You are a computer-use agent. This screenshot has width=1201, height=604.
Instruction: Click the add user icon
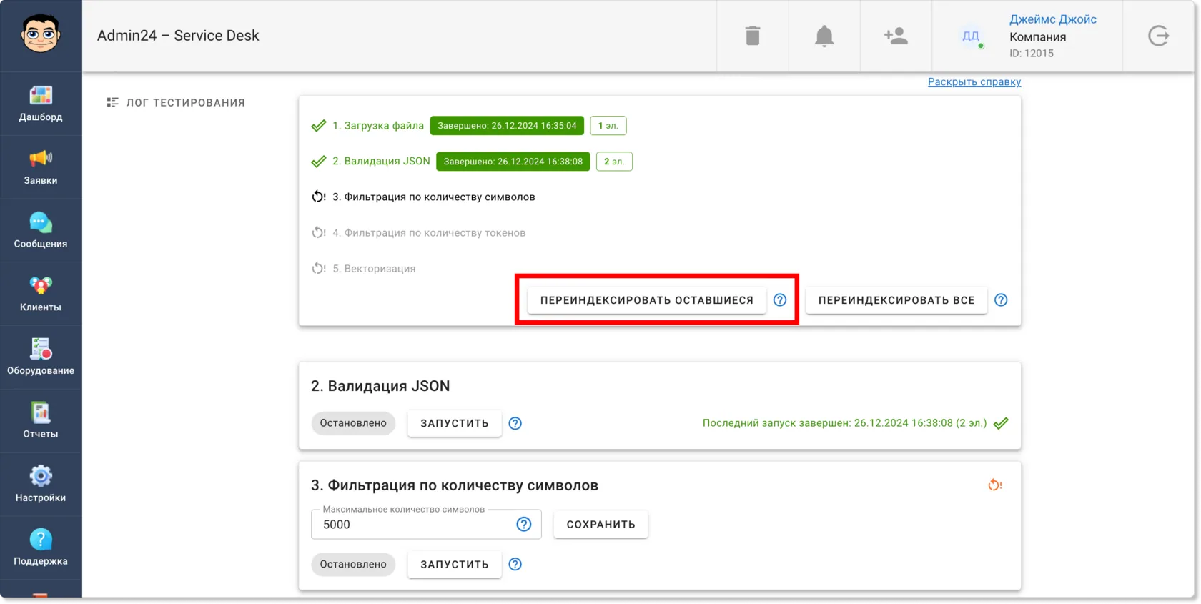896,36
